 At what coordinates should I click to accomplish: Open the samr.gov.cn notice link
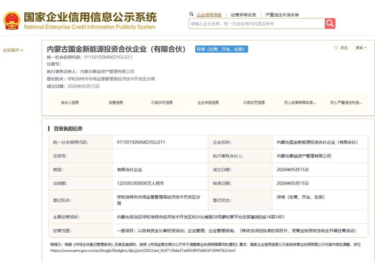pos(143,251)
